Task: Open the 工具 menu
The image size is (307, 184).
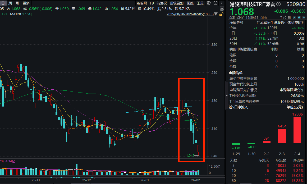Action: pyautogui.click(x=200, y=3)
